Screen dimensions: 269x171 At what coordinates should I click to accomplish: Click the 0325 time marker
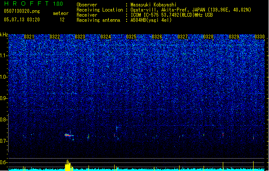[131, 37]
